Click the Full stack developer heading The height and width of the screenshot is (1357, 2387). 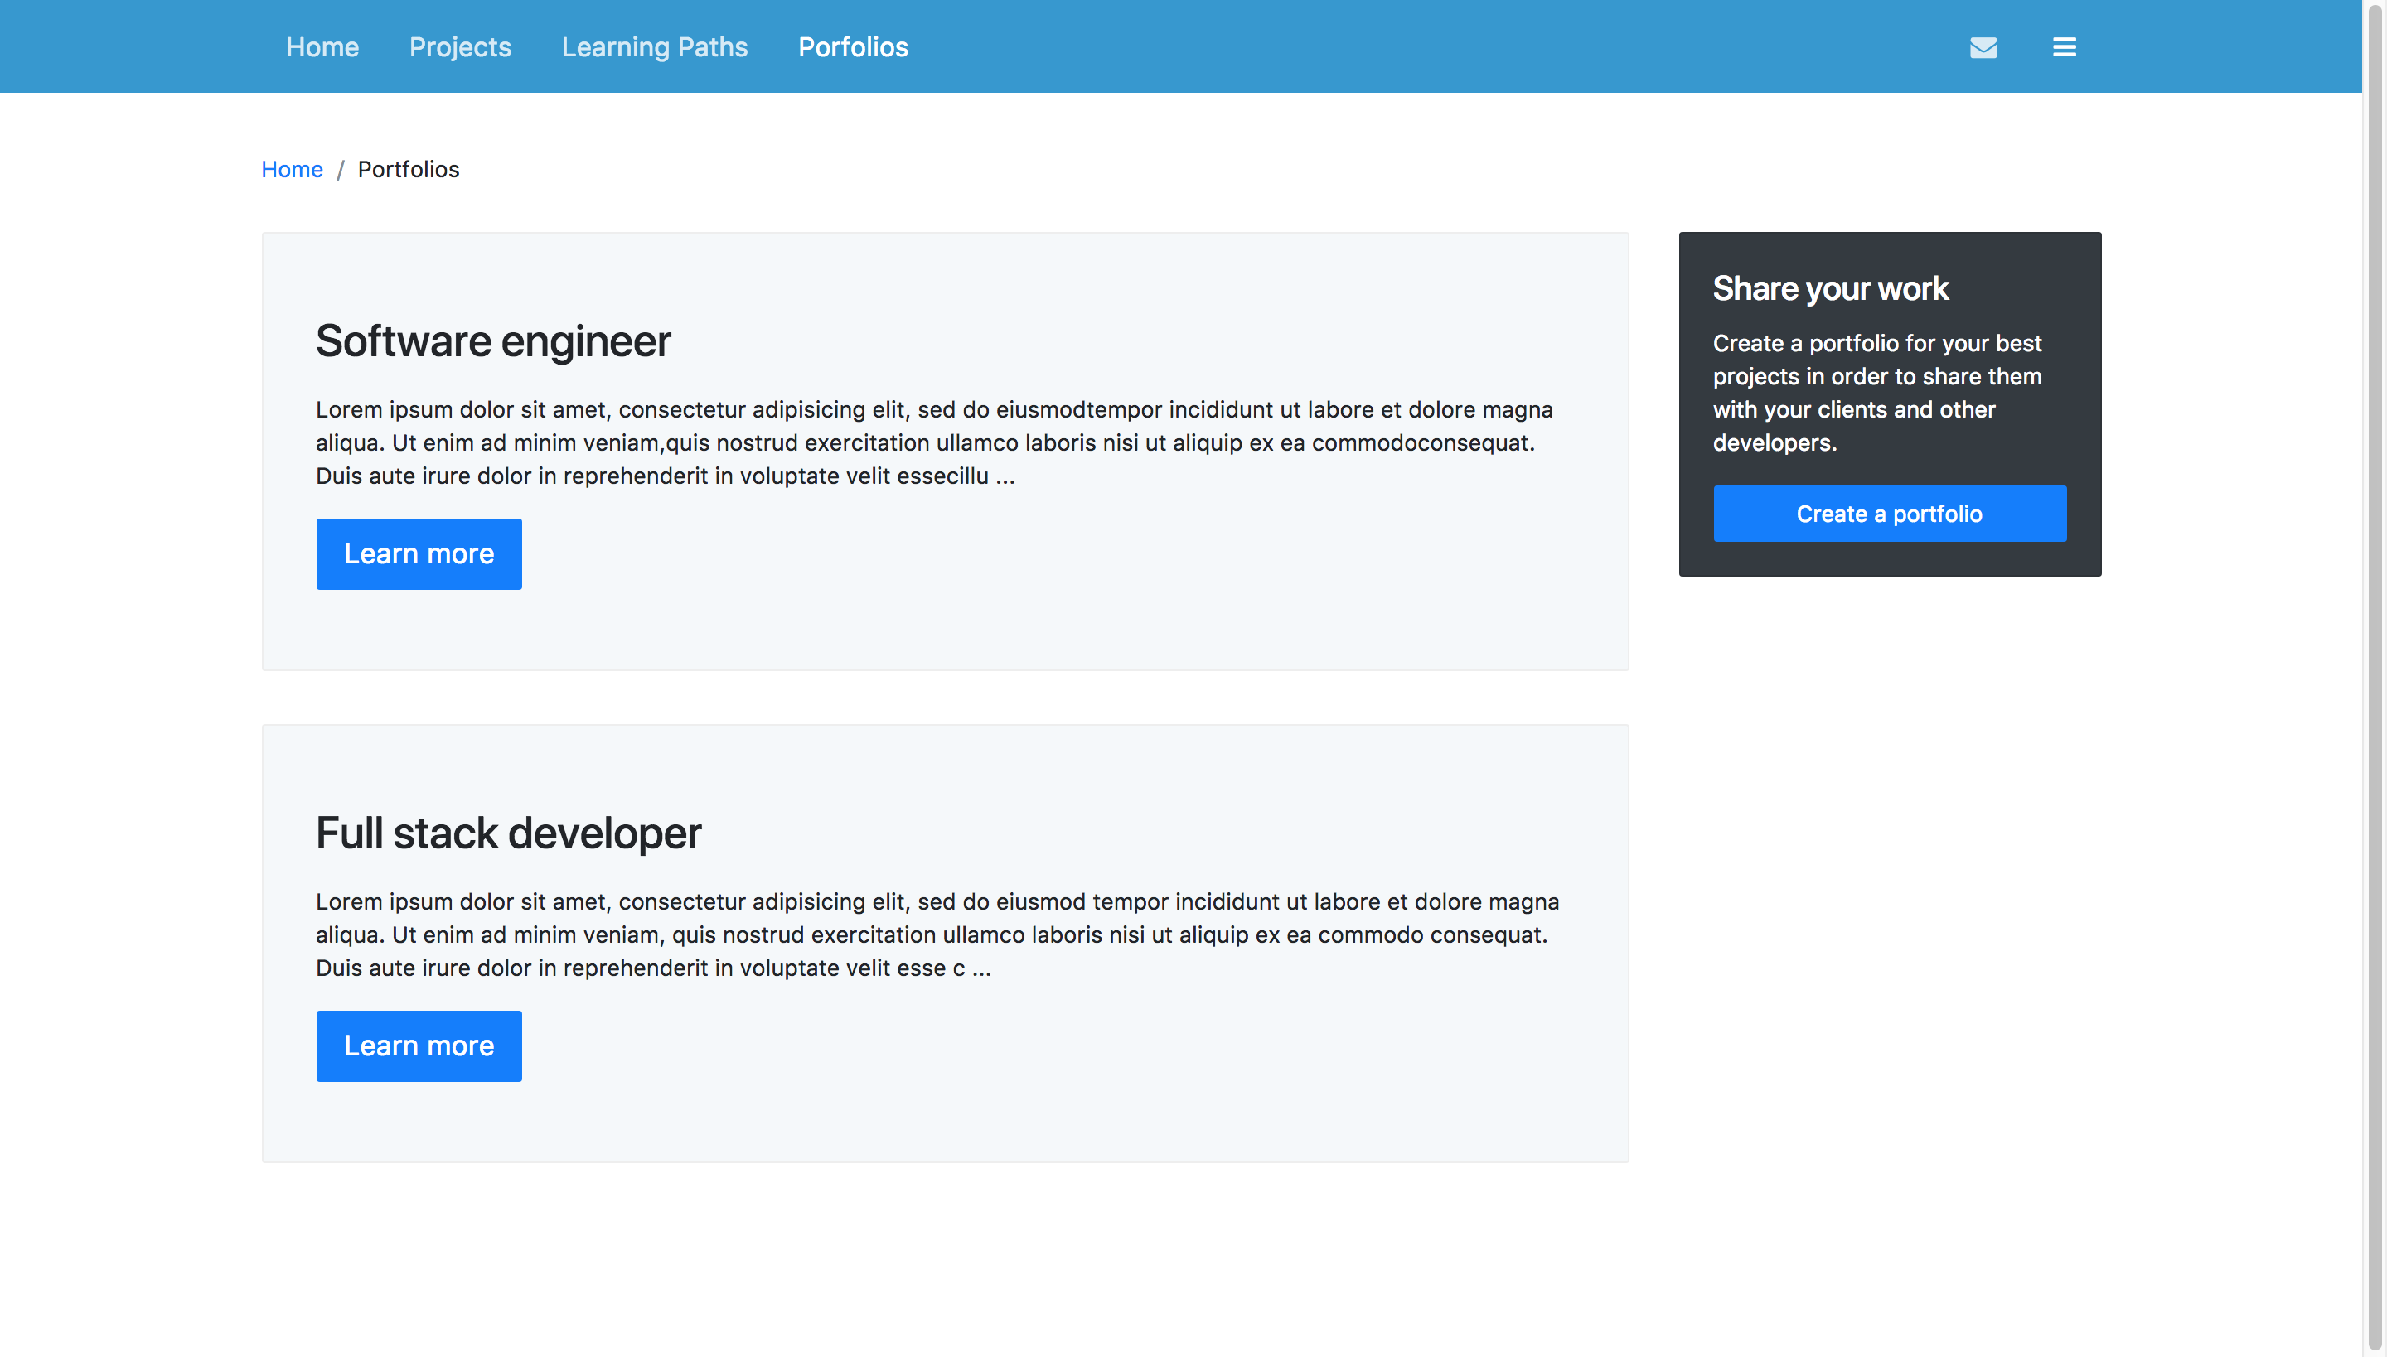click(x=508, y=833)
